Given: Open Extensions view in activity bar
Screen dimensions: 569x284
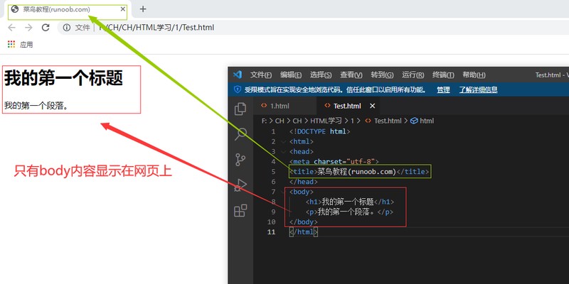Looking at the screenshot, I should 240,210.
